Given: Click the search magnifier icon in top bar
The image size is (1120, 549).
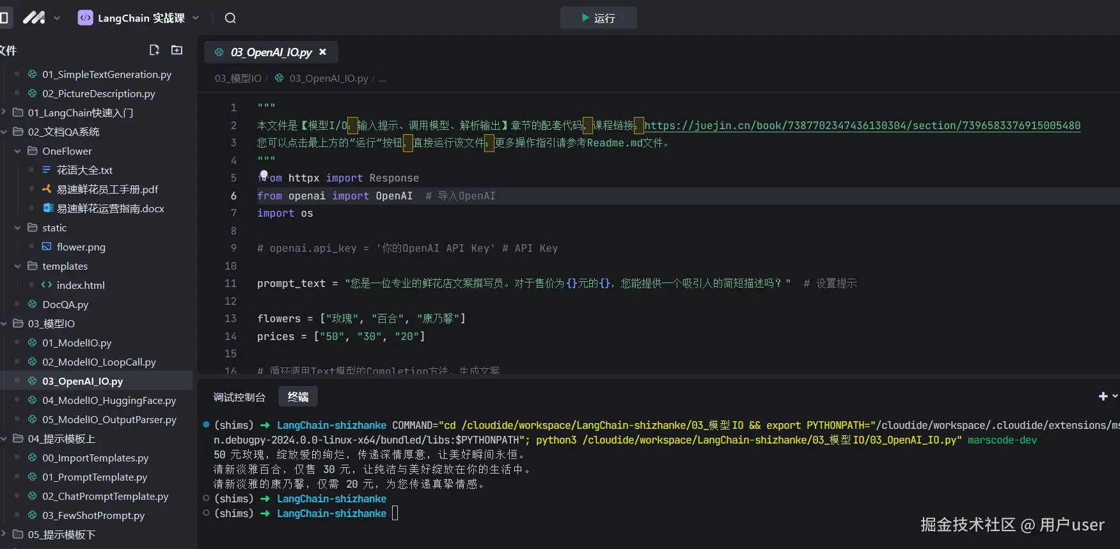Looking at the screenshot, I should 230,18.
